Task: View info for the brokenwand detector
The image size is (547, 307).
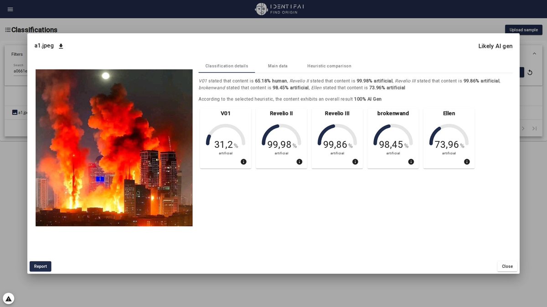Action: [x=411, y=161]
